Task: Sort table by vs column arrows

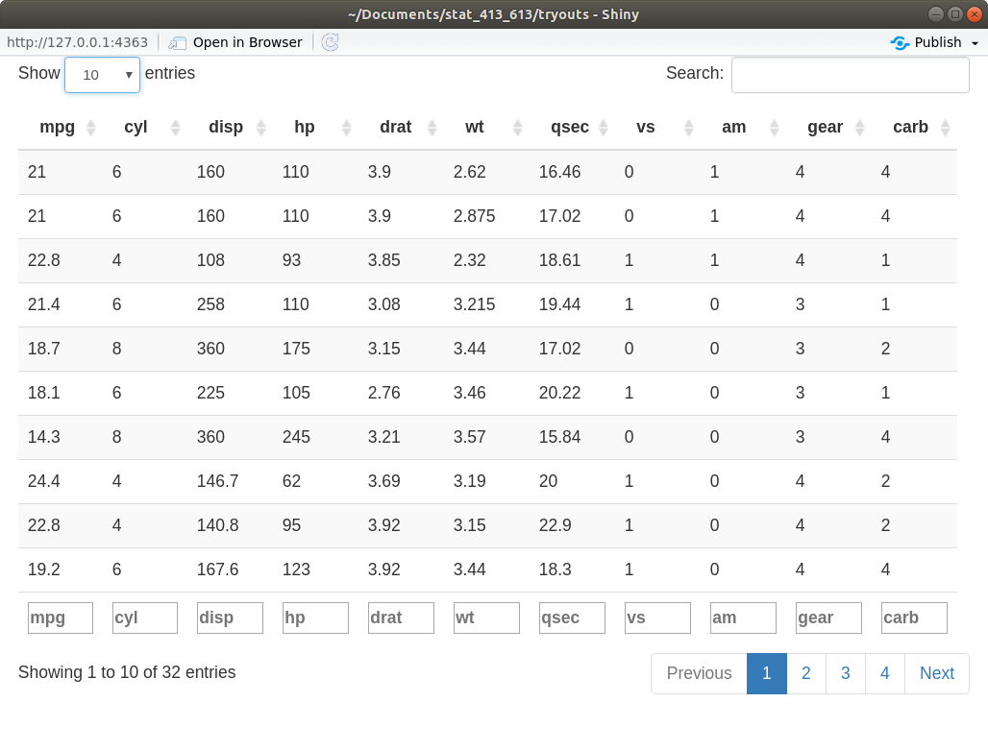Action: [x=689, y=128]
